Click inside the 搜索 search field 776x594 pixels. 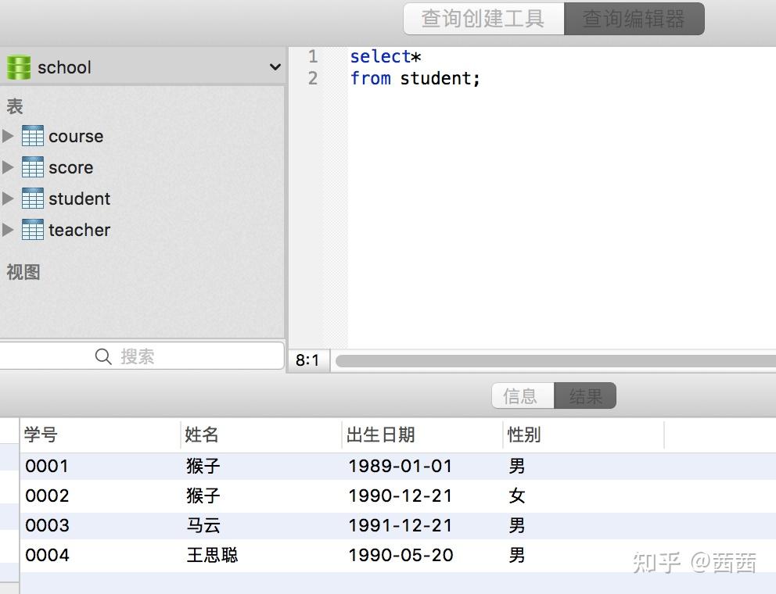tap(156, 356)
